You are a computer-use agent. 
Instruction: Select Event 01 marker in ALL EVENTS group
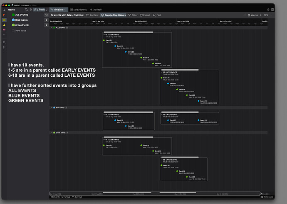[x=104, y=40]
